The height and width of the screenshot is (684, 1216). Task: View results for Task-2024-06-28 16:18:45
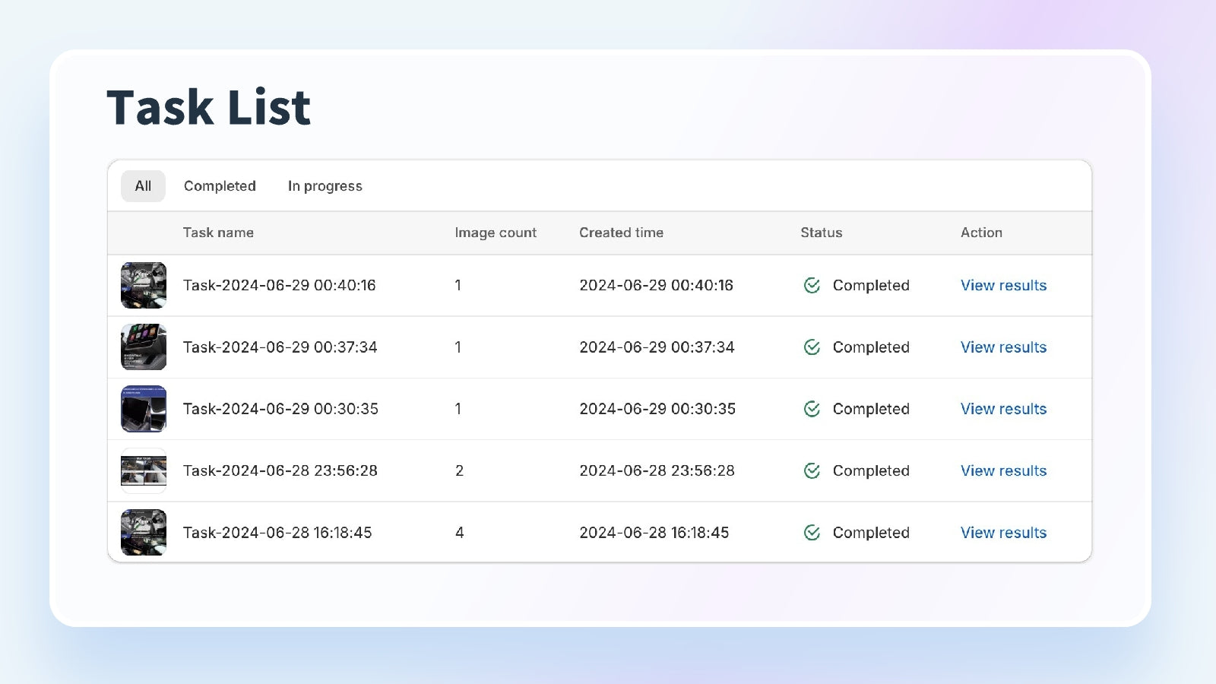click(1003, 533)
